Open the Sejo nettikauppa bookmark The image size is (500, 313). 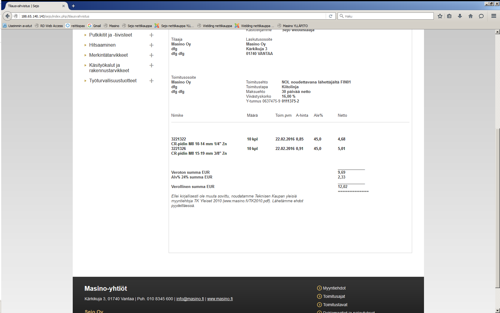(x=137, y=26)
